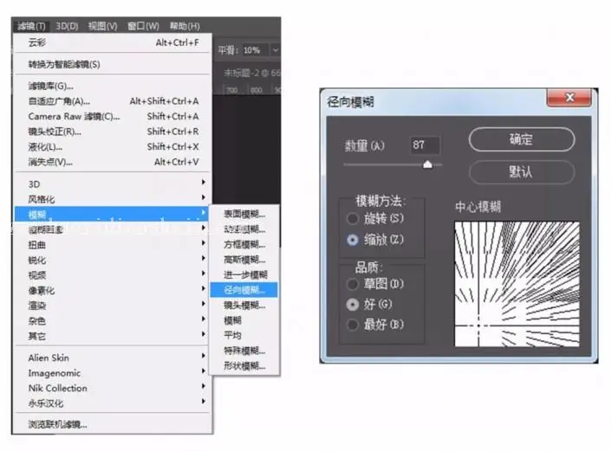
Task: Open the 帮助(H) menu
Action: click(x=185, y=26)
